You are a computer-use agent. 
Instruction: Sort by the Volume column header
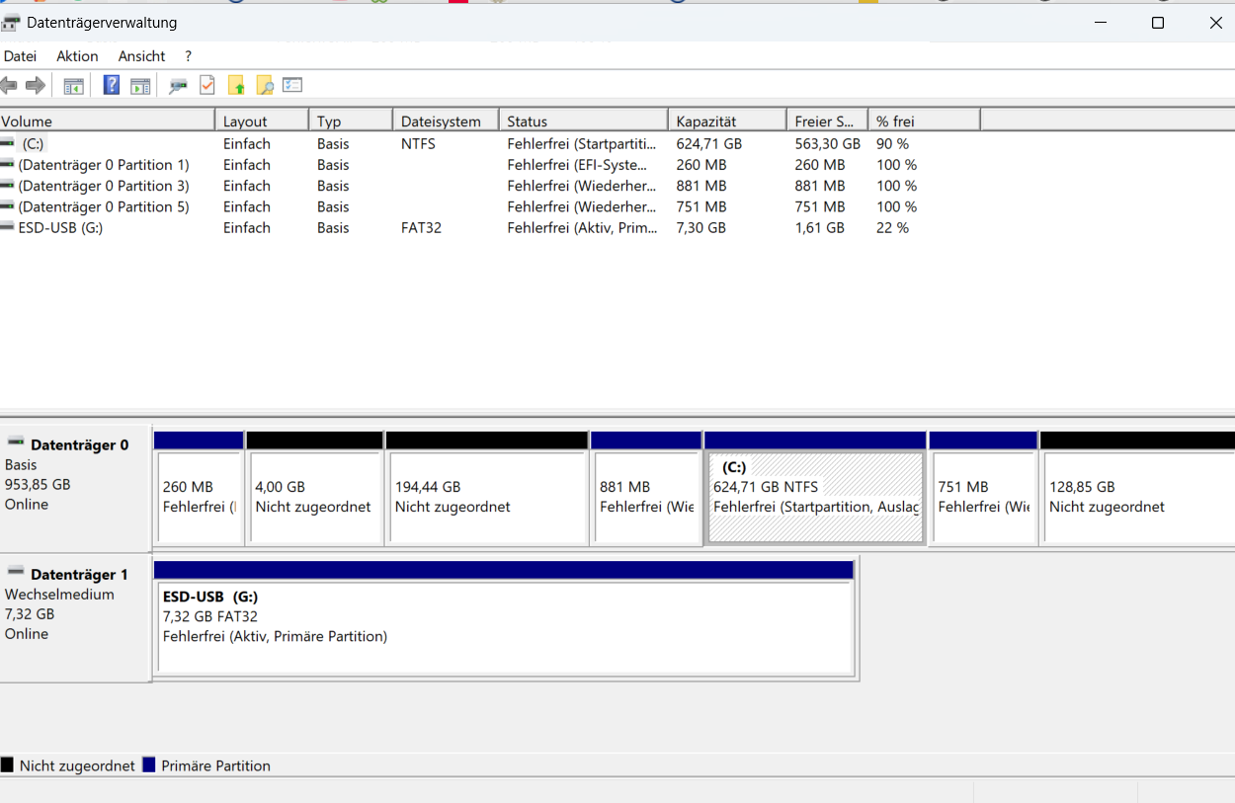pyautogui.click(x=107, y=121)
